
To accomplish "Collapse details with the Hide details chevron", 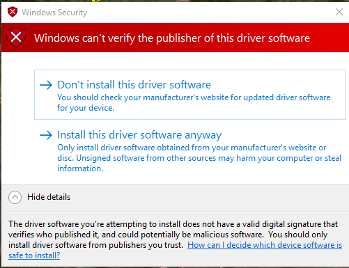I will [x=15, y=197].
